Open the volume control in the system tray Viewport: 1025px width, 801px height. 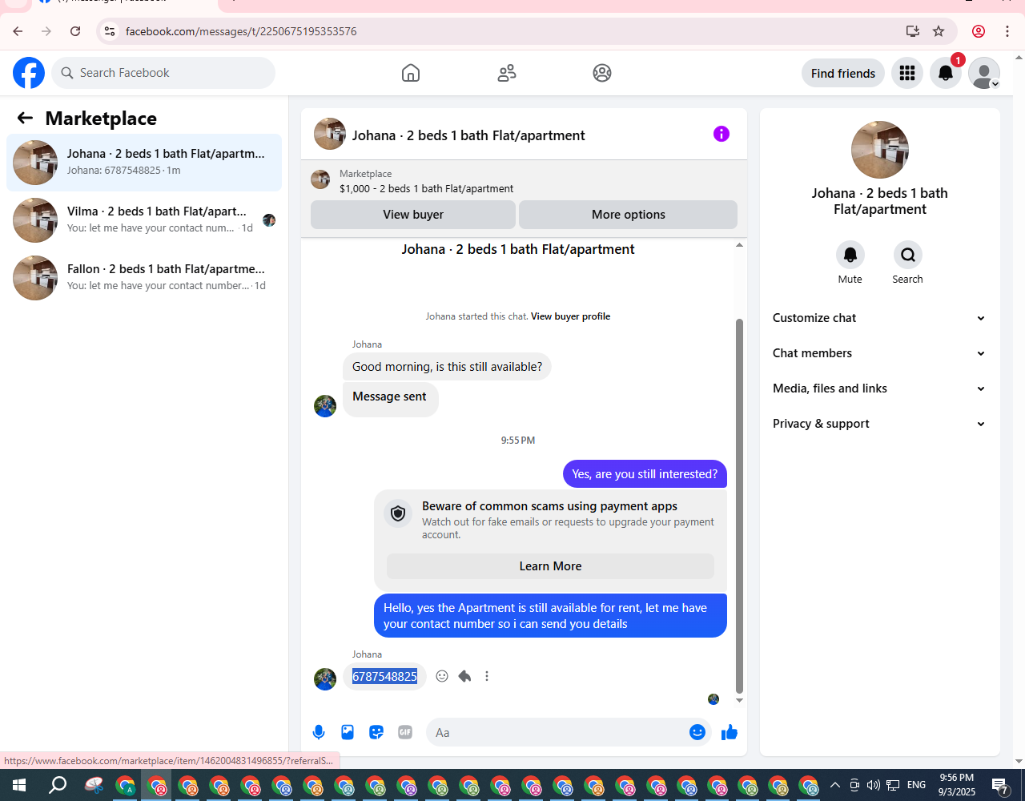(874, 785)
